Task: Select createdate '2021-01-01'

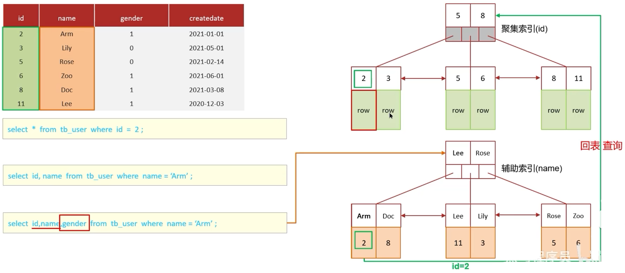Action: pyautogui.click(x=206, y=34)
